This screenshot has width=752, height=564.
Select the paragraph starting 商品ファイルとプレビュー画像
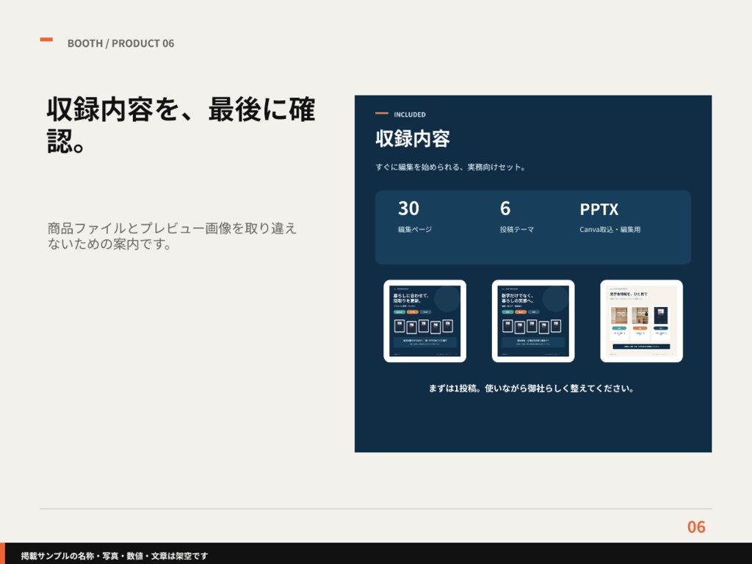[172, 236]
